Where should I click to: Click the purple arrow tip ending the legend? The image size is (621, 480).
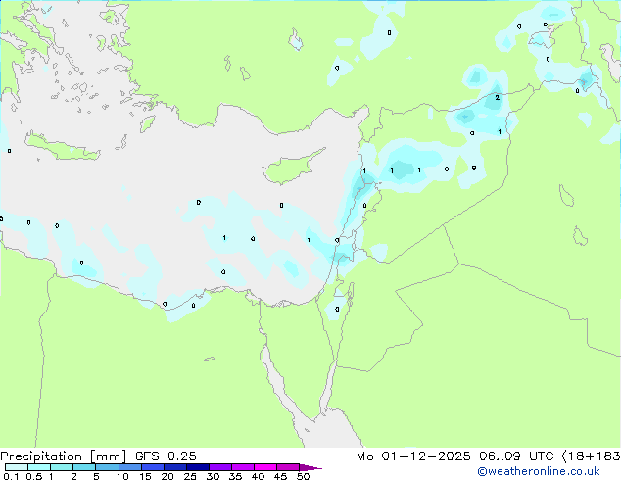[310, 467]
